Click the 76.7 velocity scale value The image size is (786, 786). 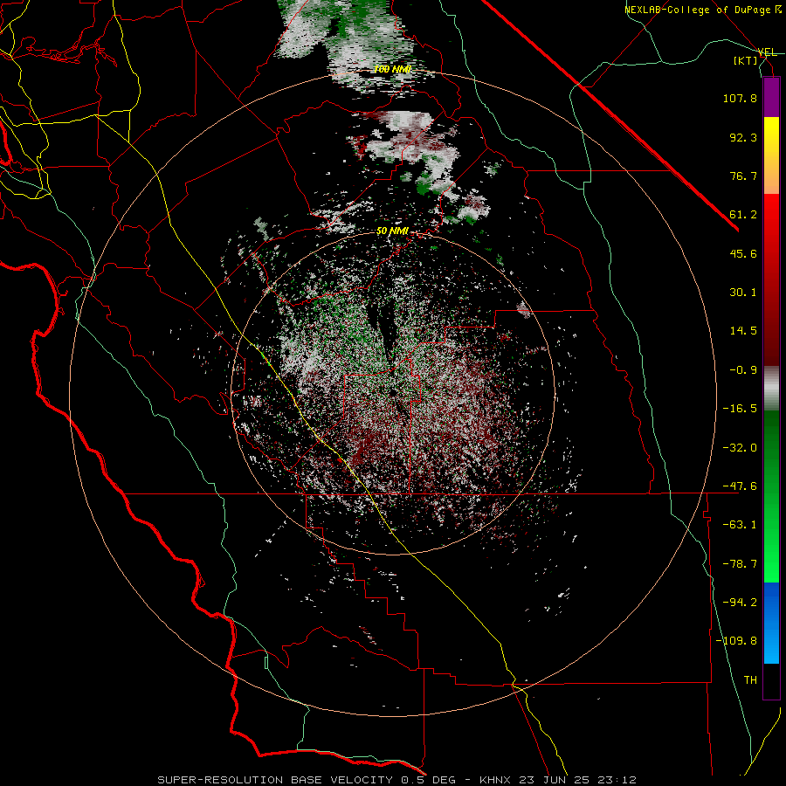click(x=743, y=176)
